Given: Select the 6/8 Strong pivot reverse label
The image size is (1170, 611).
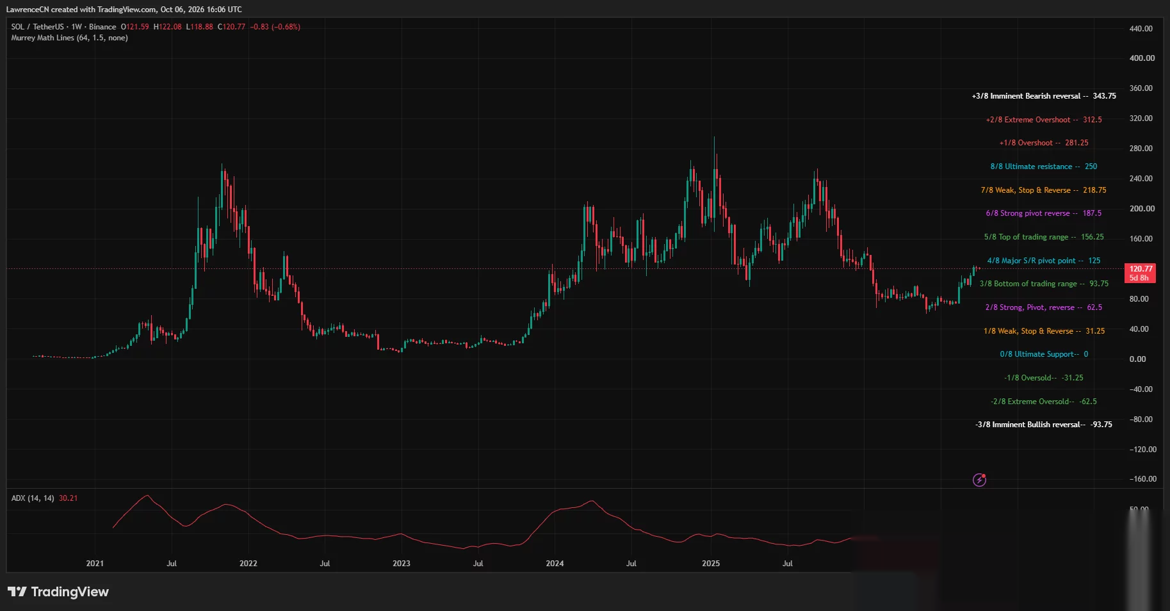Looking at the screenshot, I should pyautogui.click(x=1044, y=213).
